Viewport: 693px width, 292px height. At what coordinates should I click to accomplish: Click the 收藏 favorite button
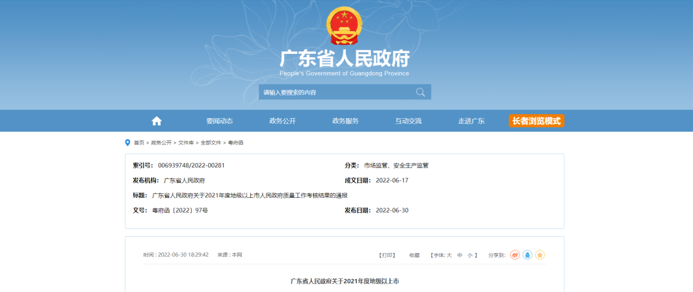coord(414,255)
